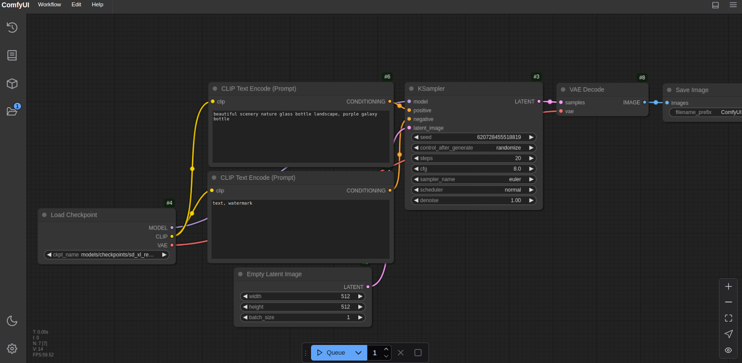Viewport: 742px width, 363px height.
Task: Zoom out with the minus icon
Action: click(728, 302)
